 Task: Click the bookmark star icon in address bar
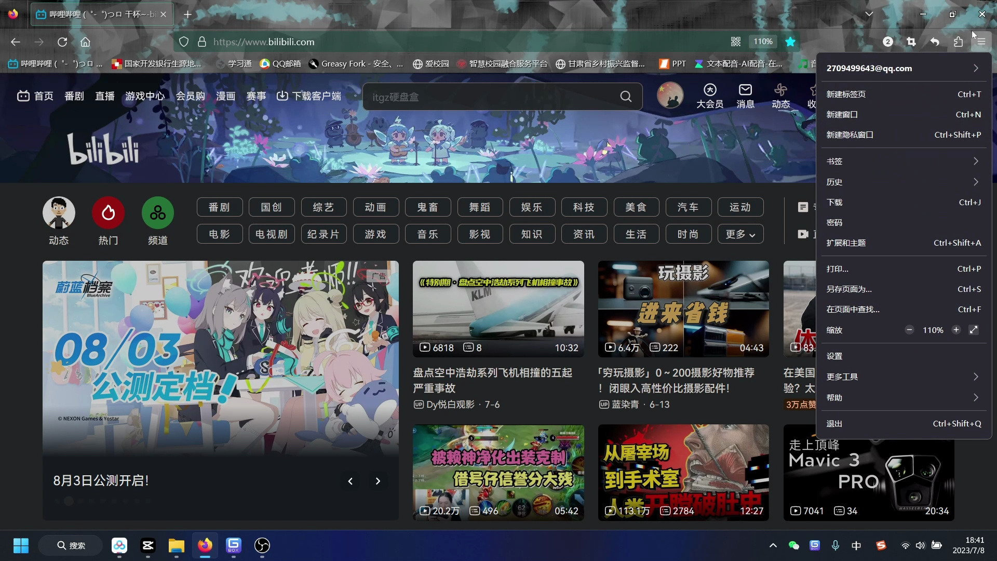coord(790,42)
